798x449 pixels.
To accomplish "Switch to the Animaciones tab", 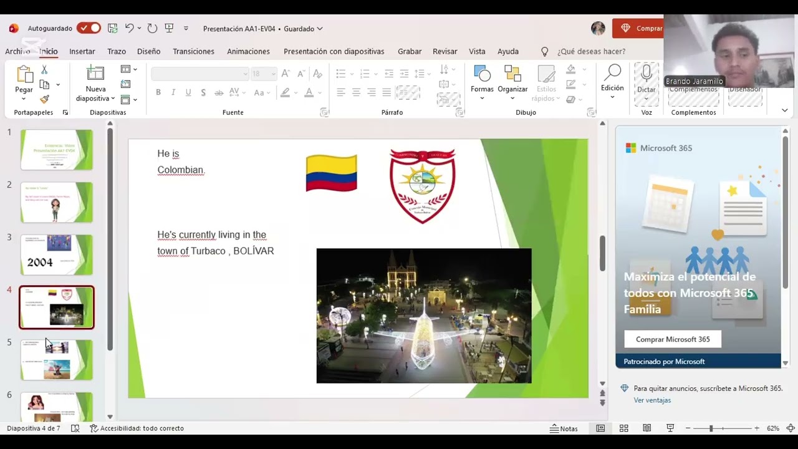I will 248,51.
